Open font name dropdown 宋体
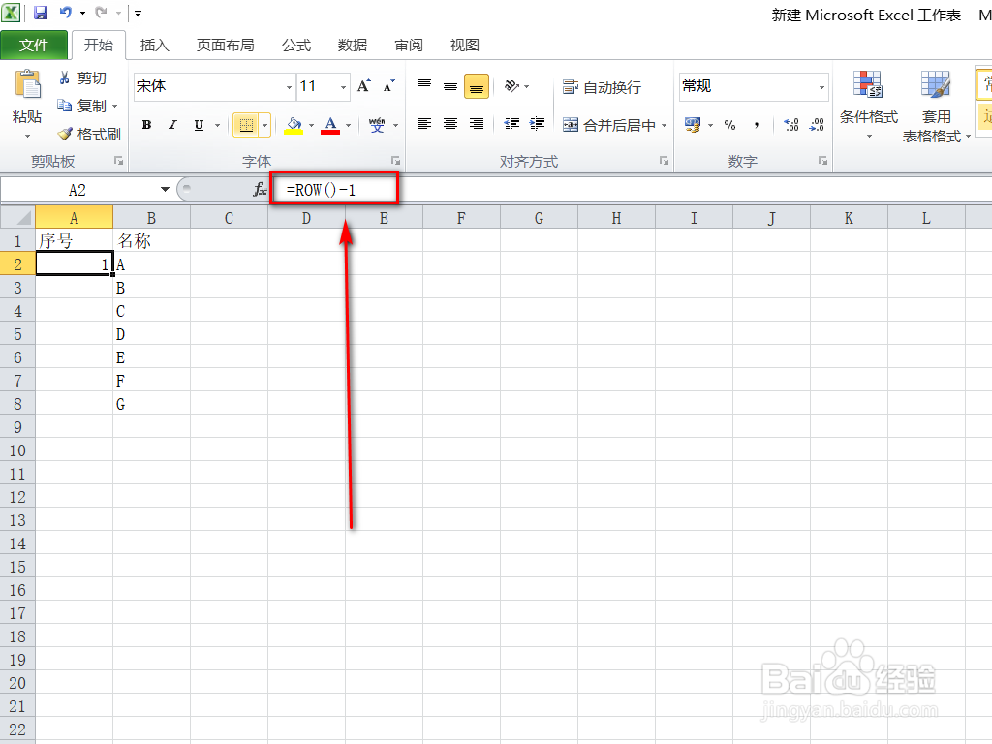 pyautogui.click(x=289, y=86)
